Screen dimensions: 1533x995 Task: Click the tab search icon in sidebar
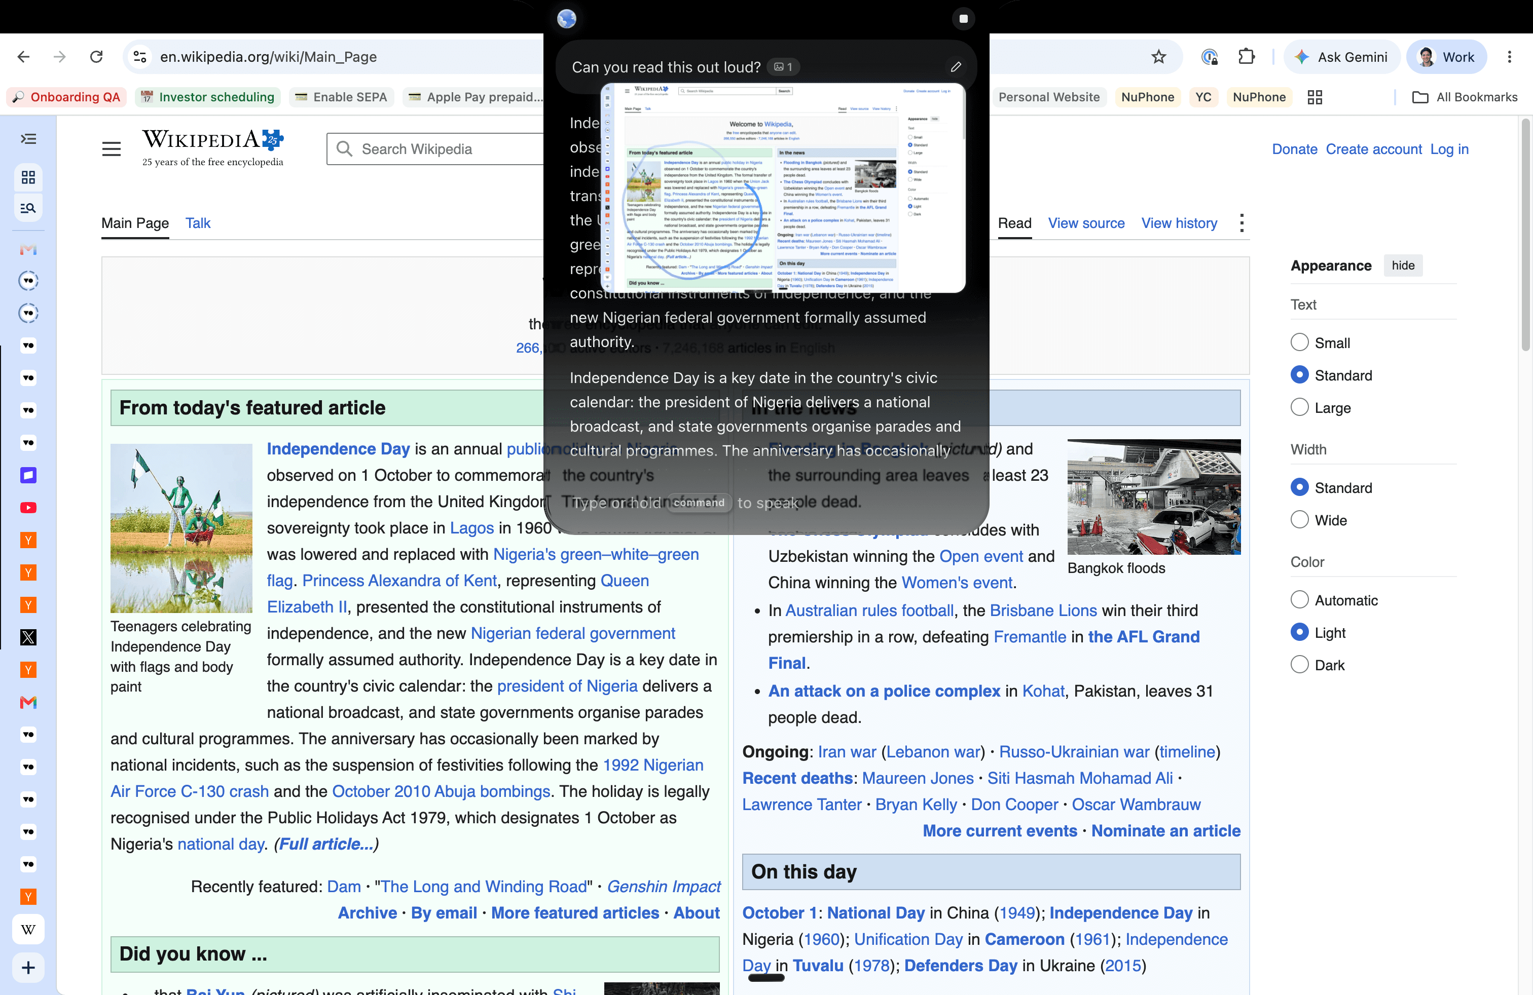pyautogui.click(x=28, y=208)
